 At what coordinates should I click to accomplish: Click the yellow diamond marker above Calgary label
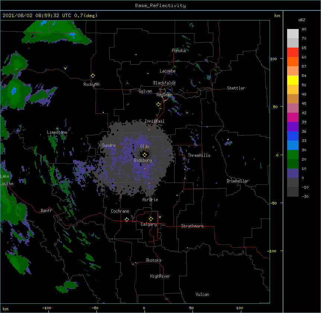point(151,219)
